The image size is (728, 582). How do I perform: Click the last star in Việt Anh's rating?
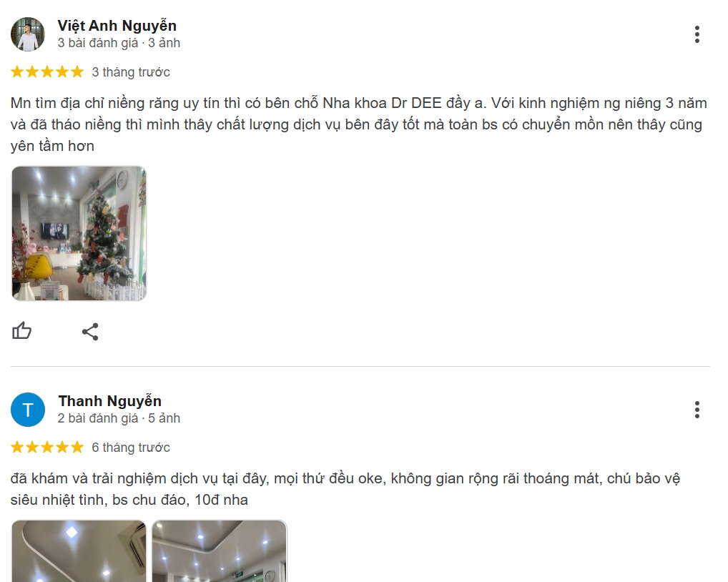pos(77,72)
